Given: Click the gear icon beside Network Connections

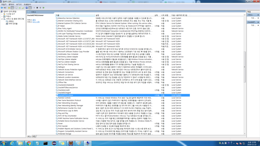Looking at the screenshot, I should tap(57, 72).
